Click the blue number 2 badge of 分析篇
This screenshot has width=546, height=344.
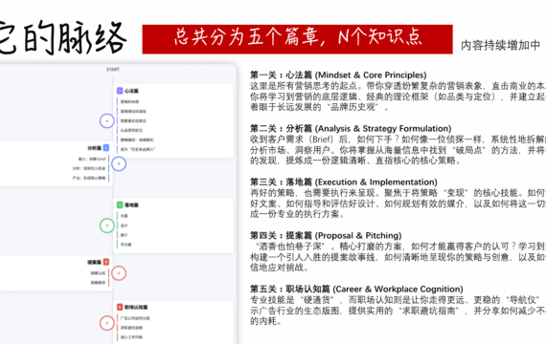tap(106, 148)
